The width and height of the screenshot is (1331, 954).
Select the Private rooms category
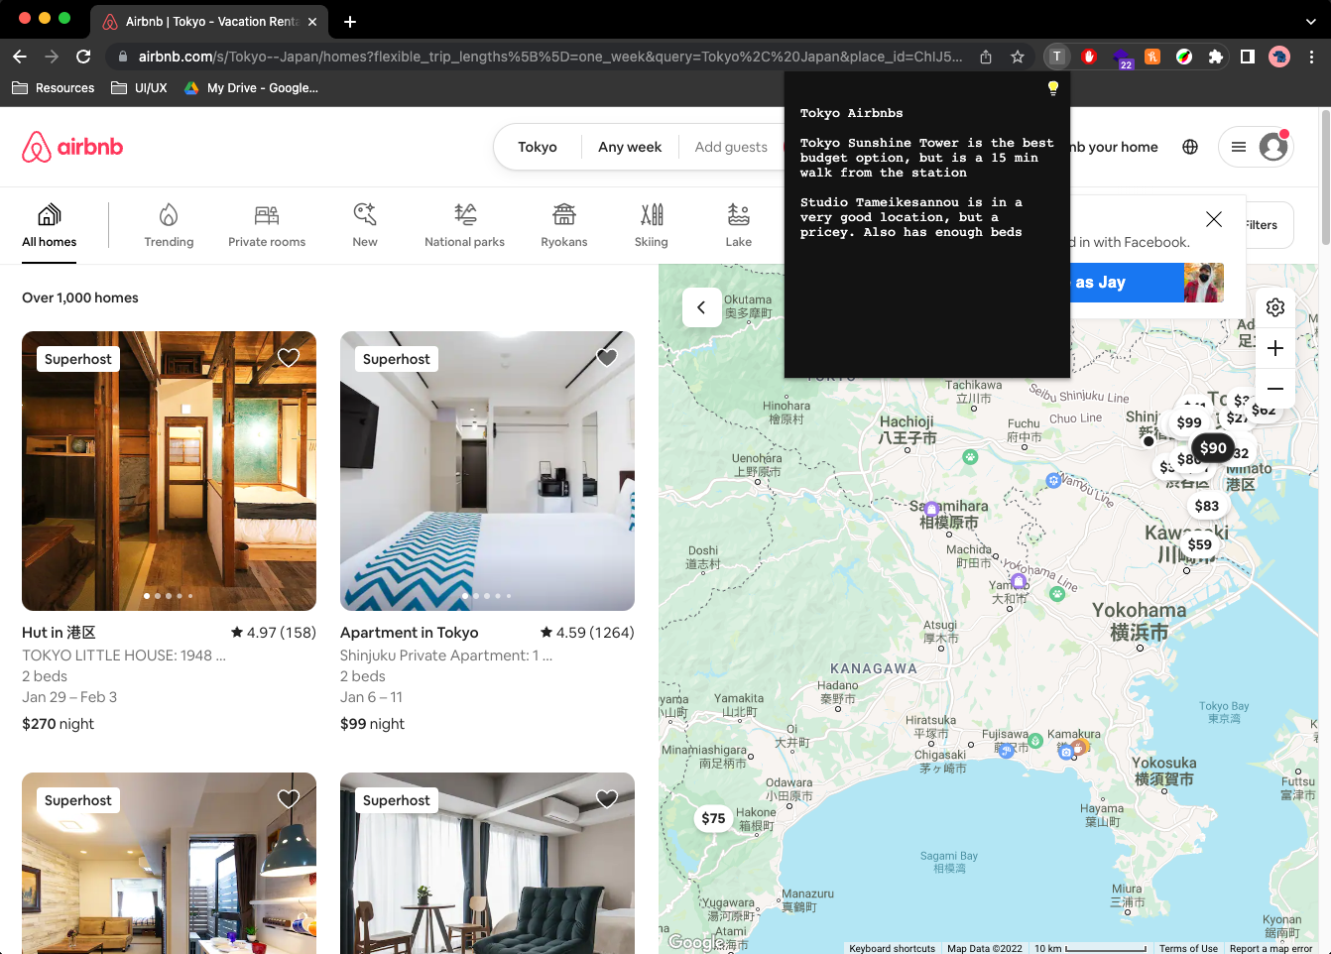pos(267,225)
